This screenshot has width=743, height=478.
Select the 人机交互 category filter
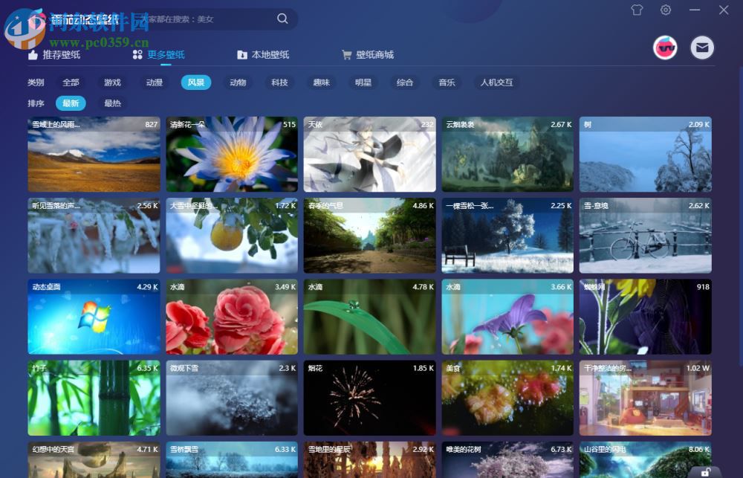pos(496,83)
